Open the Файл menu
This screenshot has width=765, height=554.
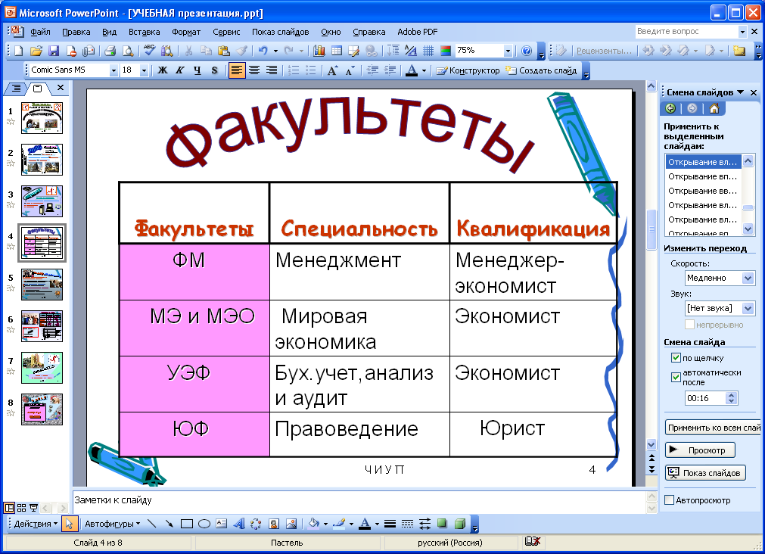40,32
